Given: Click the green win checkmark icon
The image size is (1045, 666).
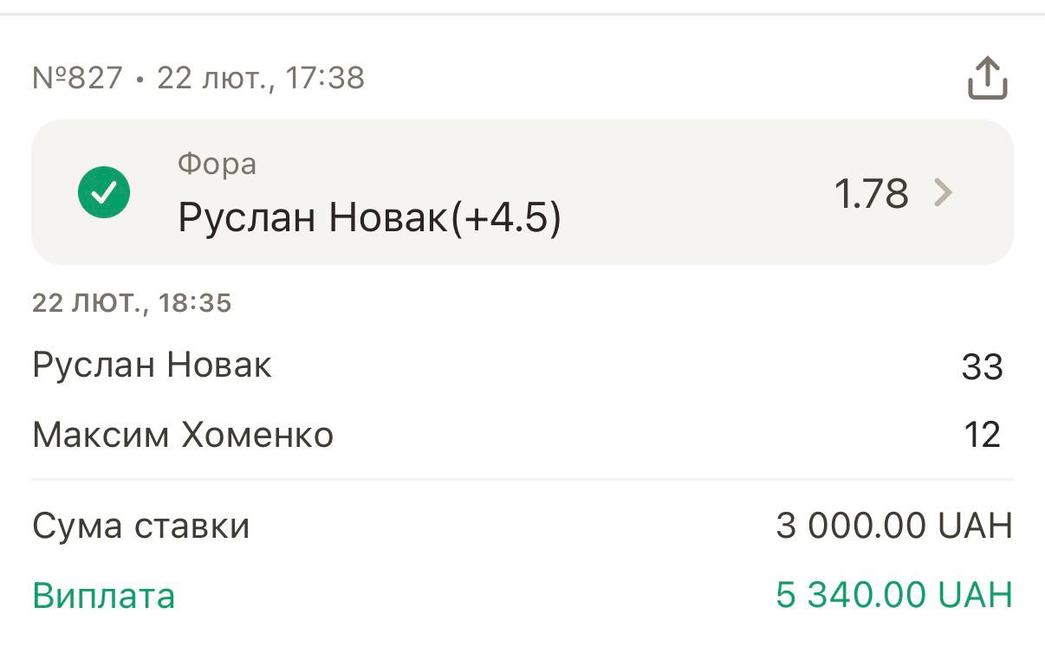Looking at the screenshot, I should (104, 192).
